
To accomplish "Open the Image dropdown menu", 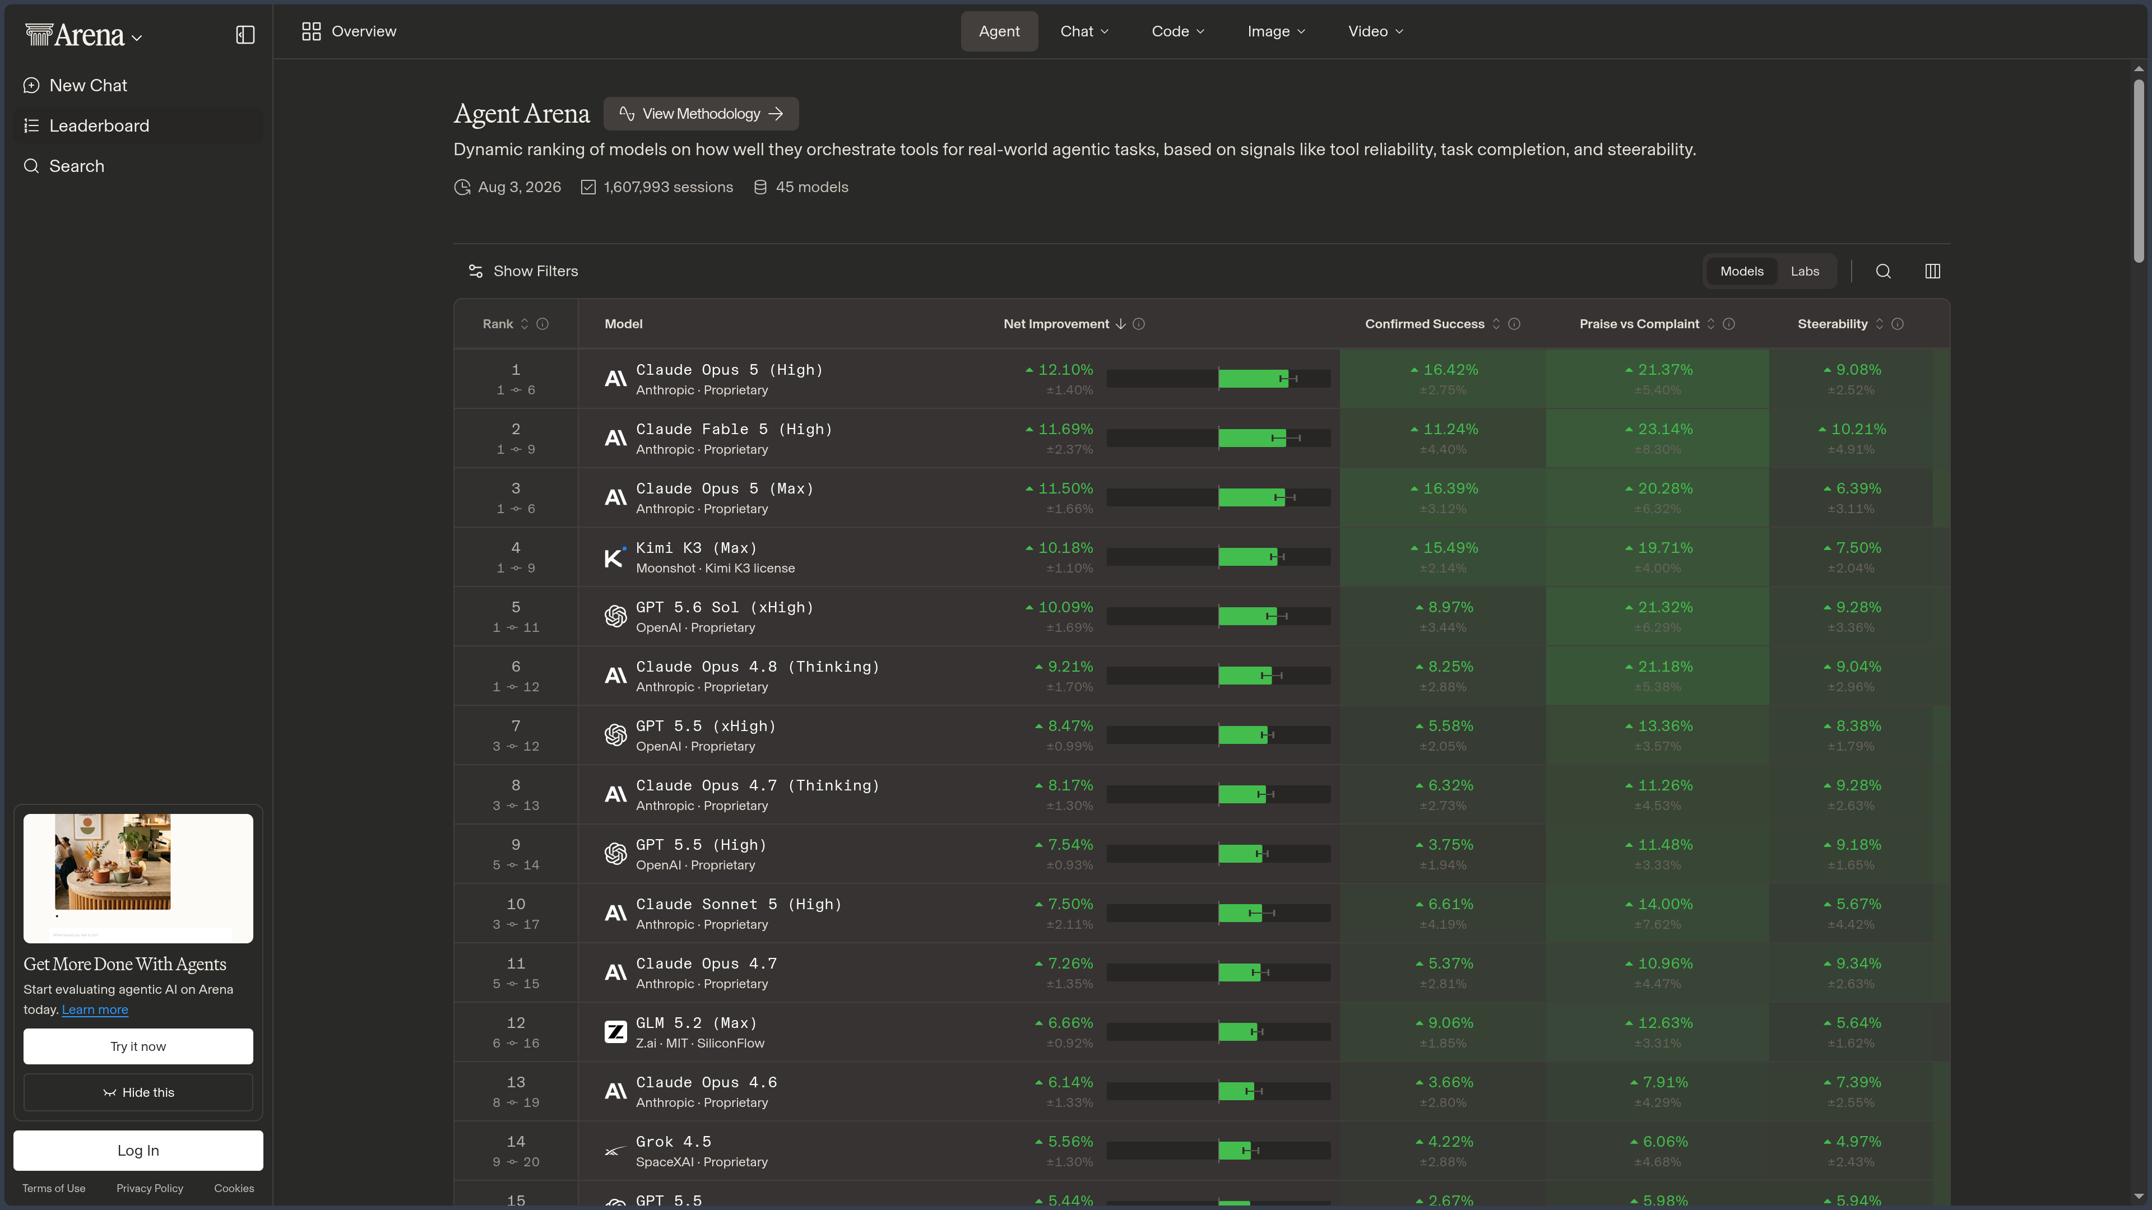I will coord(1277,31).
